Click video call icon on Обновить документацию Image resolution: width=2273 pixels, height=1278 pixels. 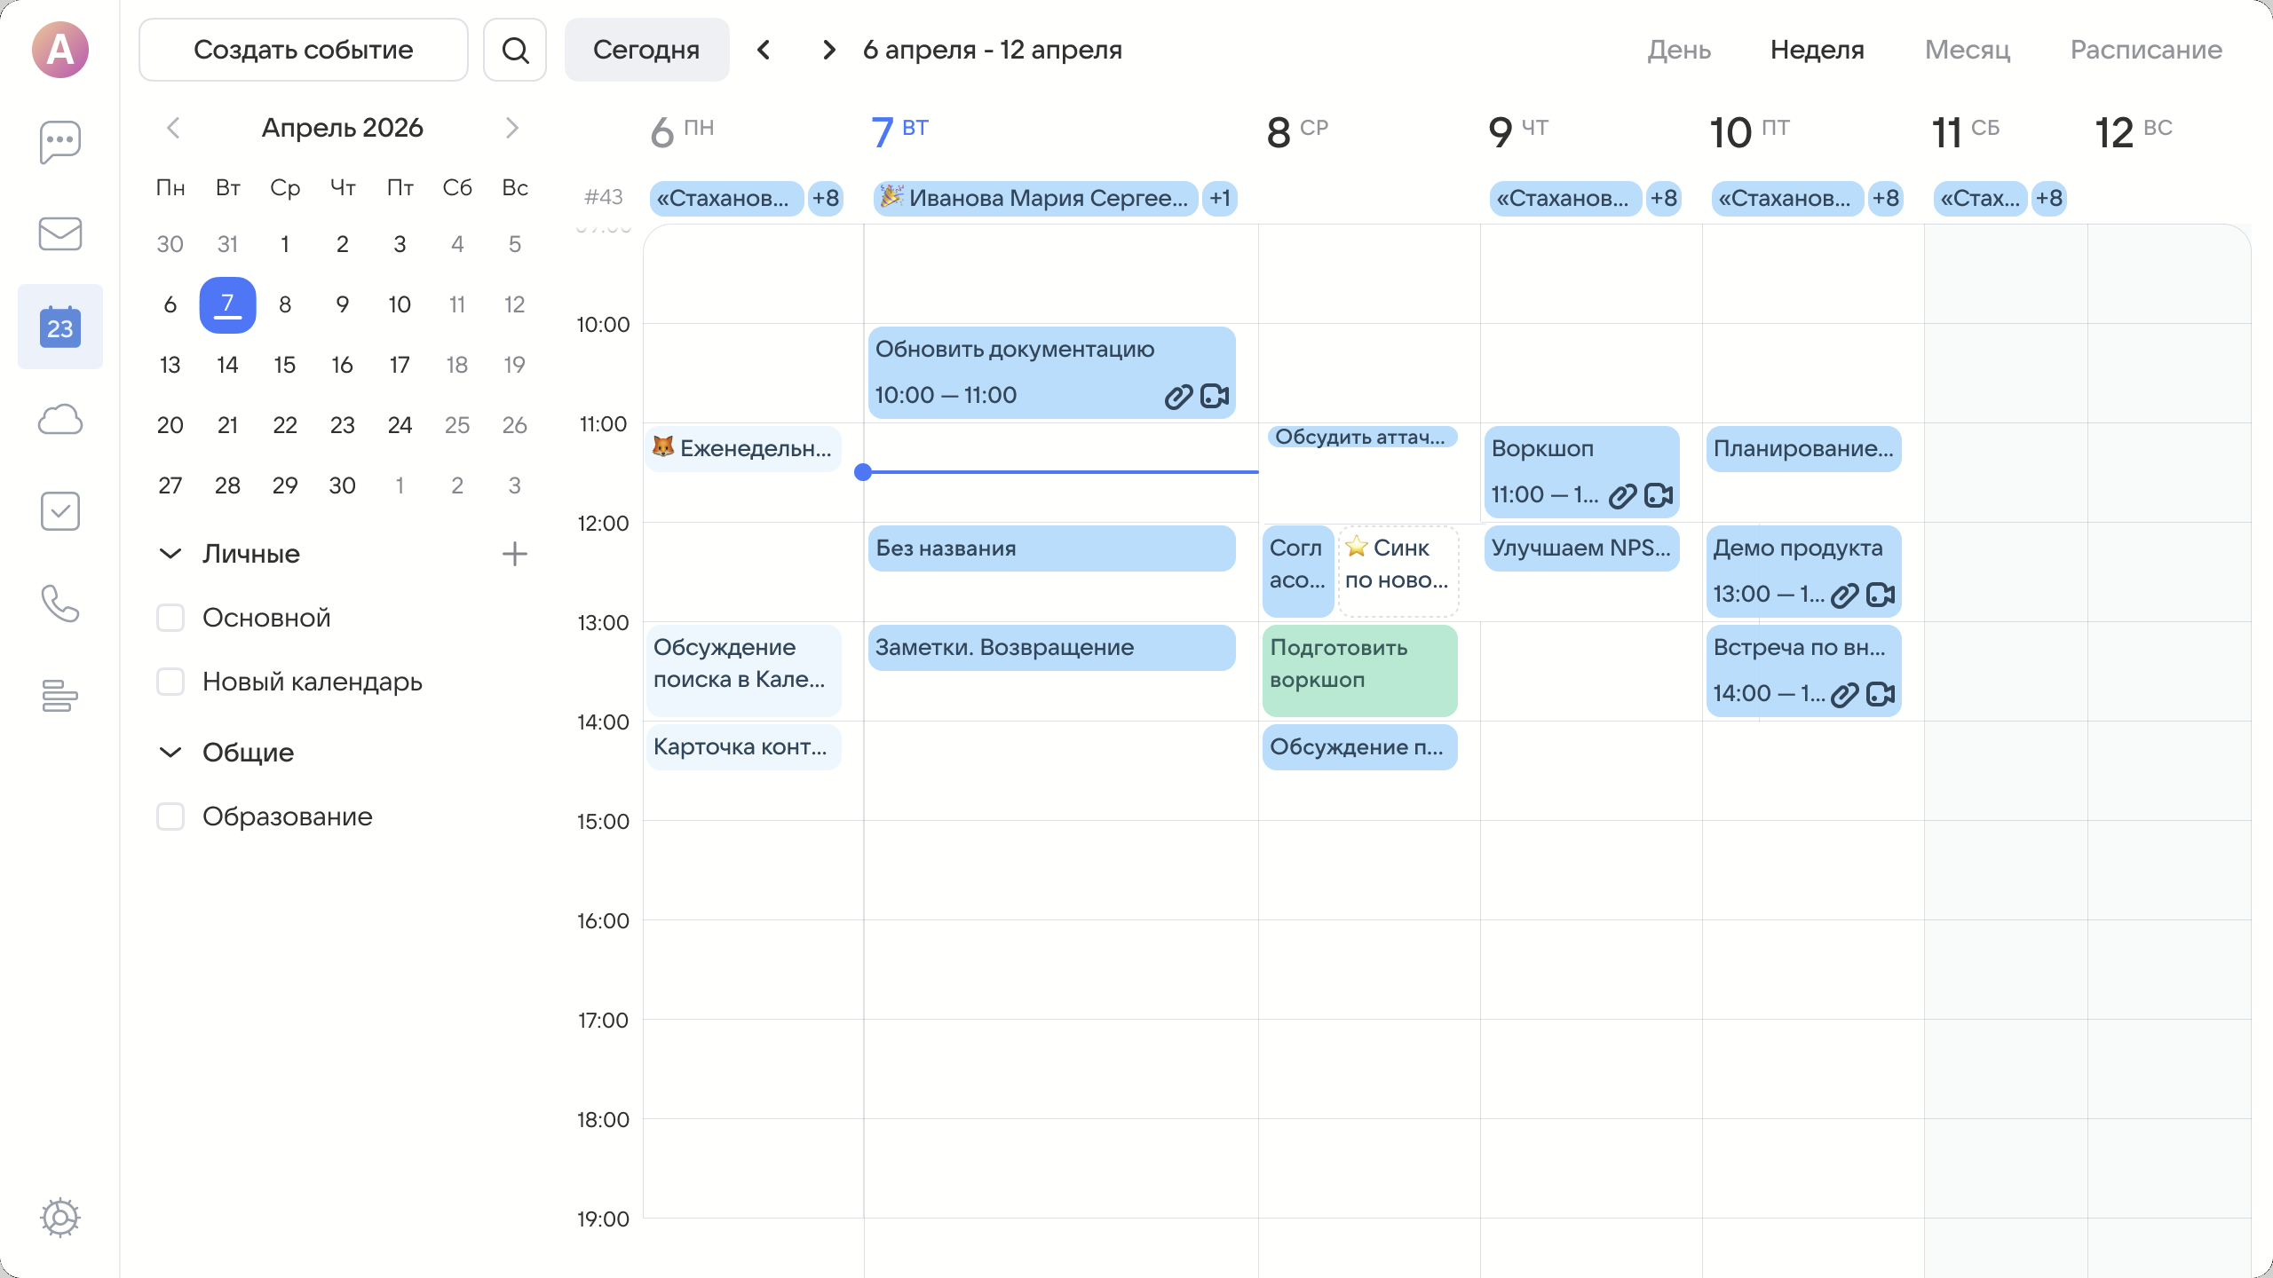[x=1214, y=396]
